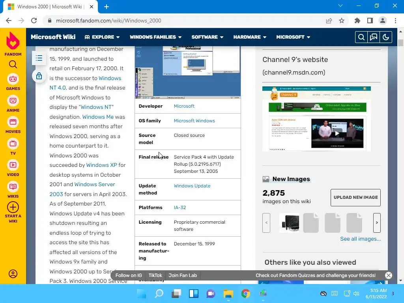Image resolution: width=404 pixels, height=303 pixels.
Task: Open the Movies section icon
Action: point(13,122)
